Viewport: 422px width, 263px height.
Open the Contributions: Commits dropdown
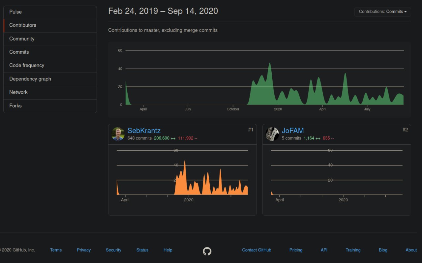[382, 12]
